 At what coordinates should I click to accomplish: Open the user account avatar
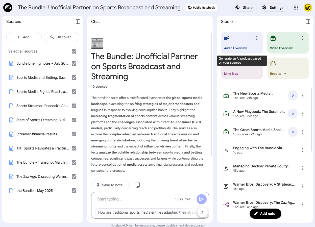point(308,8)
